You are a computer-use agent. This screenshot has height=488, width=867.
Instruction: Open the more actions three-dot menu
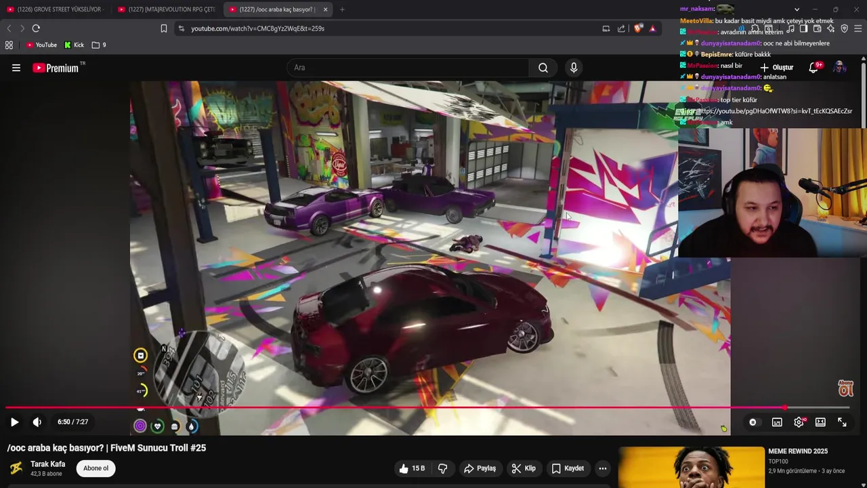603,468
